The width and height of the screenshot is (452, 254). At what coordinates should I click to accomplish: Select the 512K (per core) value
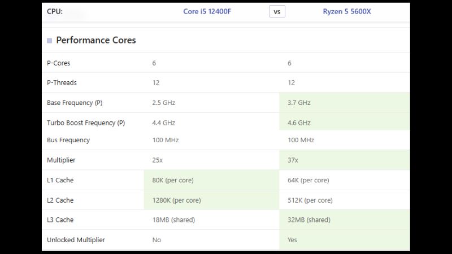[x=310, y=200]
